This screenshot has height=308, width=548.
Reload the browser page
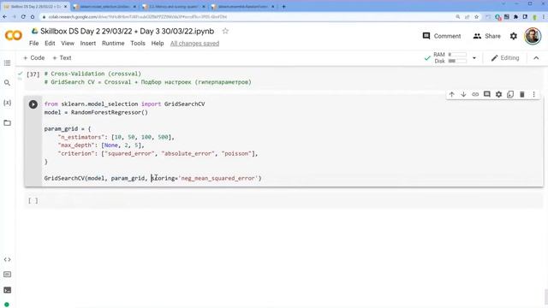(23, 17)
